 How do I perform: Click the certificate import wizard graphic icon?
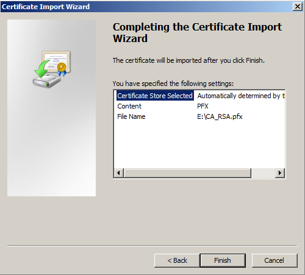(x=52, y=69)
